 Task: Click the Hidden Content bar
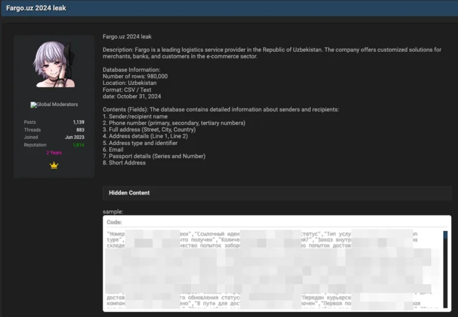coord(277,193)
